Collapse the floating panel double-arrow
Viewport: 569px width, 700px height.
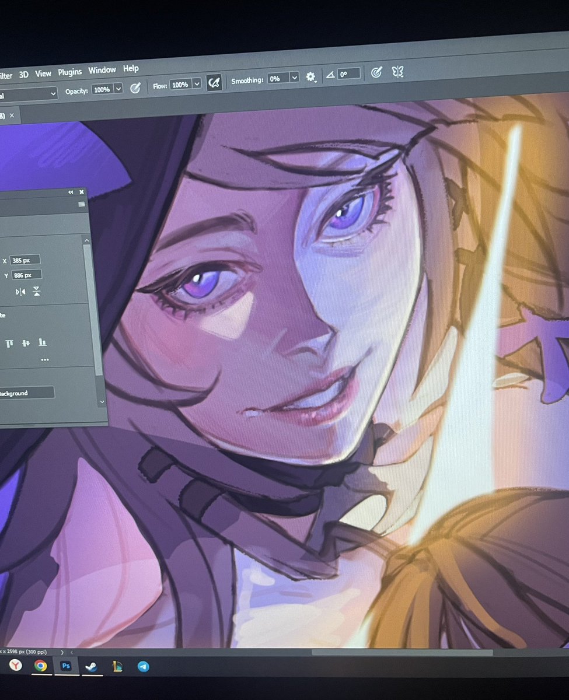(x=71, y=192)
